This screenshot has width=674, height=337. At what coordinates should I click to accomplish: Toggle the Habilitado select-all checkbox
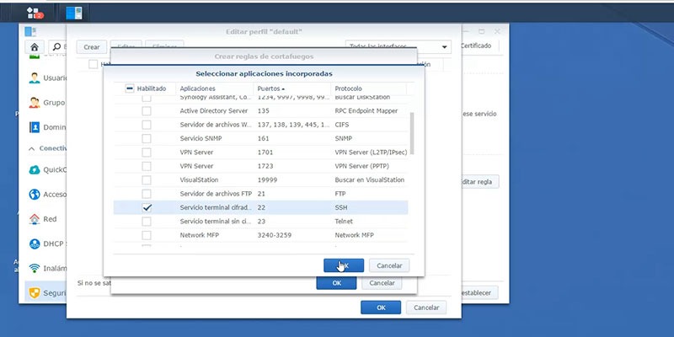coord(130,88)
